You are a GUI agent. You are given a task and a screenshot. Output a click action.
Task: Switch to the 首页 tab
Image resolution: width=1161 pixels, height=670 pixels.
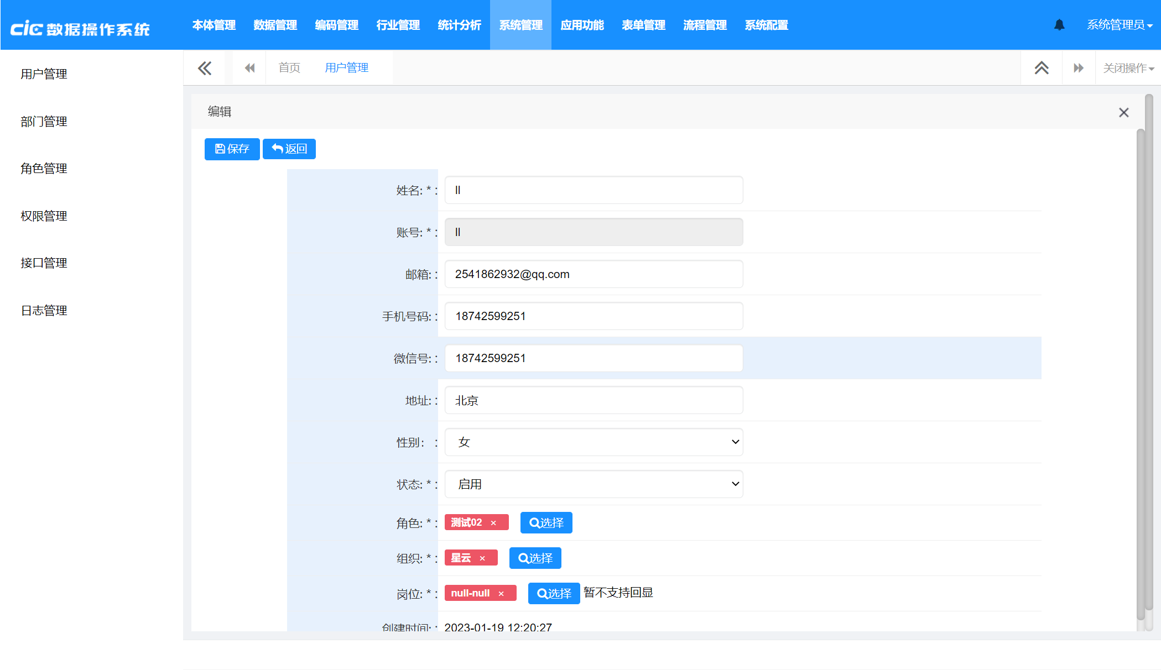click(x=289, y=68)
